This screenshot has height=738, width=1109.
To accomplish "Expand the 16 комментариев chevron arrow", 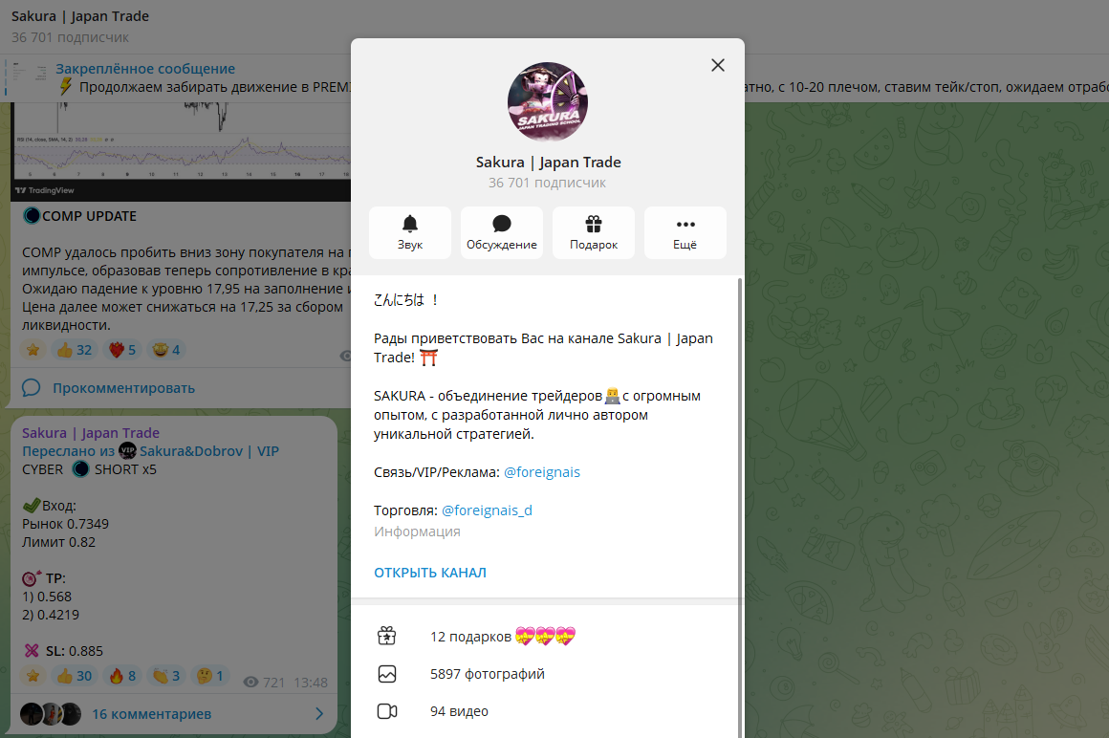I will (x=319, y=714).
